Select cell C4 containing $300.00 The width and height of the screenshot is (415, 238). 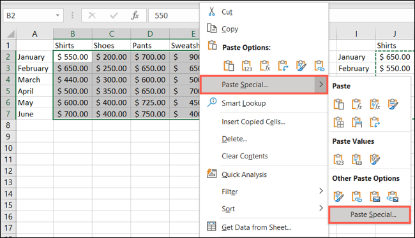click(x=112, y=80)
